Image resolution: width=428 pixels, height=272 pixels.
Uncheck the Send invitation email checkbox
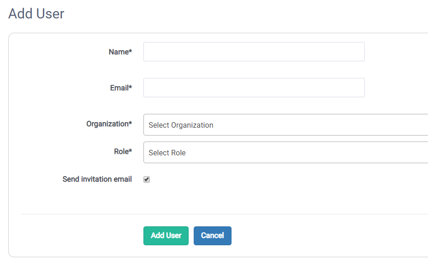(x=146, y=179)
